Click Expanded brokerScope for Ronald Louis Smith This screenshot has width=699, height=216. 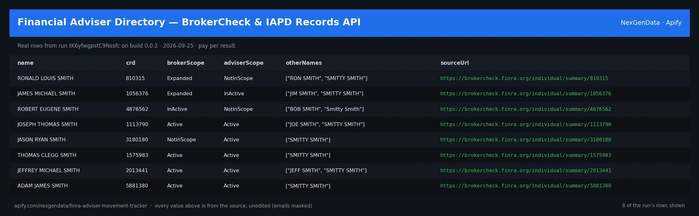point(179,78)
